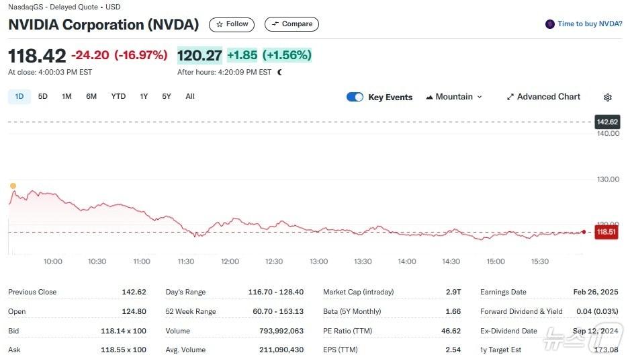Show the YTD chart range
The width and height of the screenshot is (630, 361).
click(x=118, y=96)
